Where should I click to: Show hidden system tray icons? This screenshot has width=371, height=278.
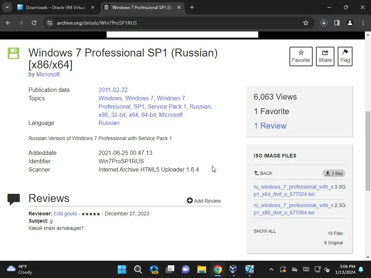coord(271,269)
